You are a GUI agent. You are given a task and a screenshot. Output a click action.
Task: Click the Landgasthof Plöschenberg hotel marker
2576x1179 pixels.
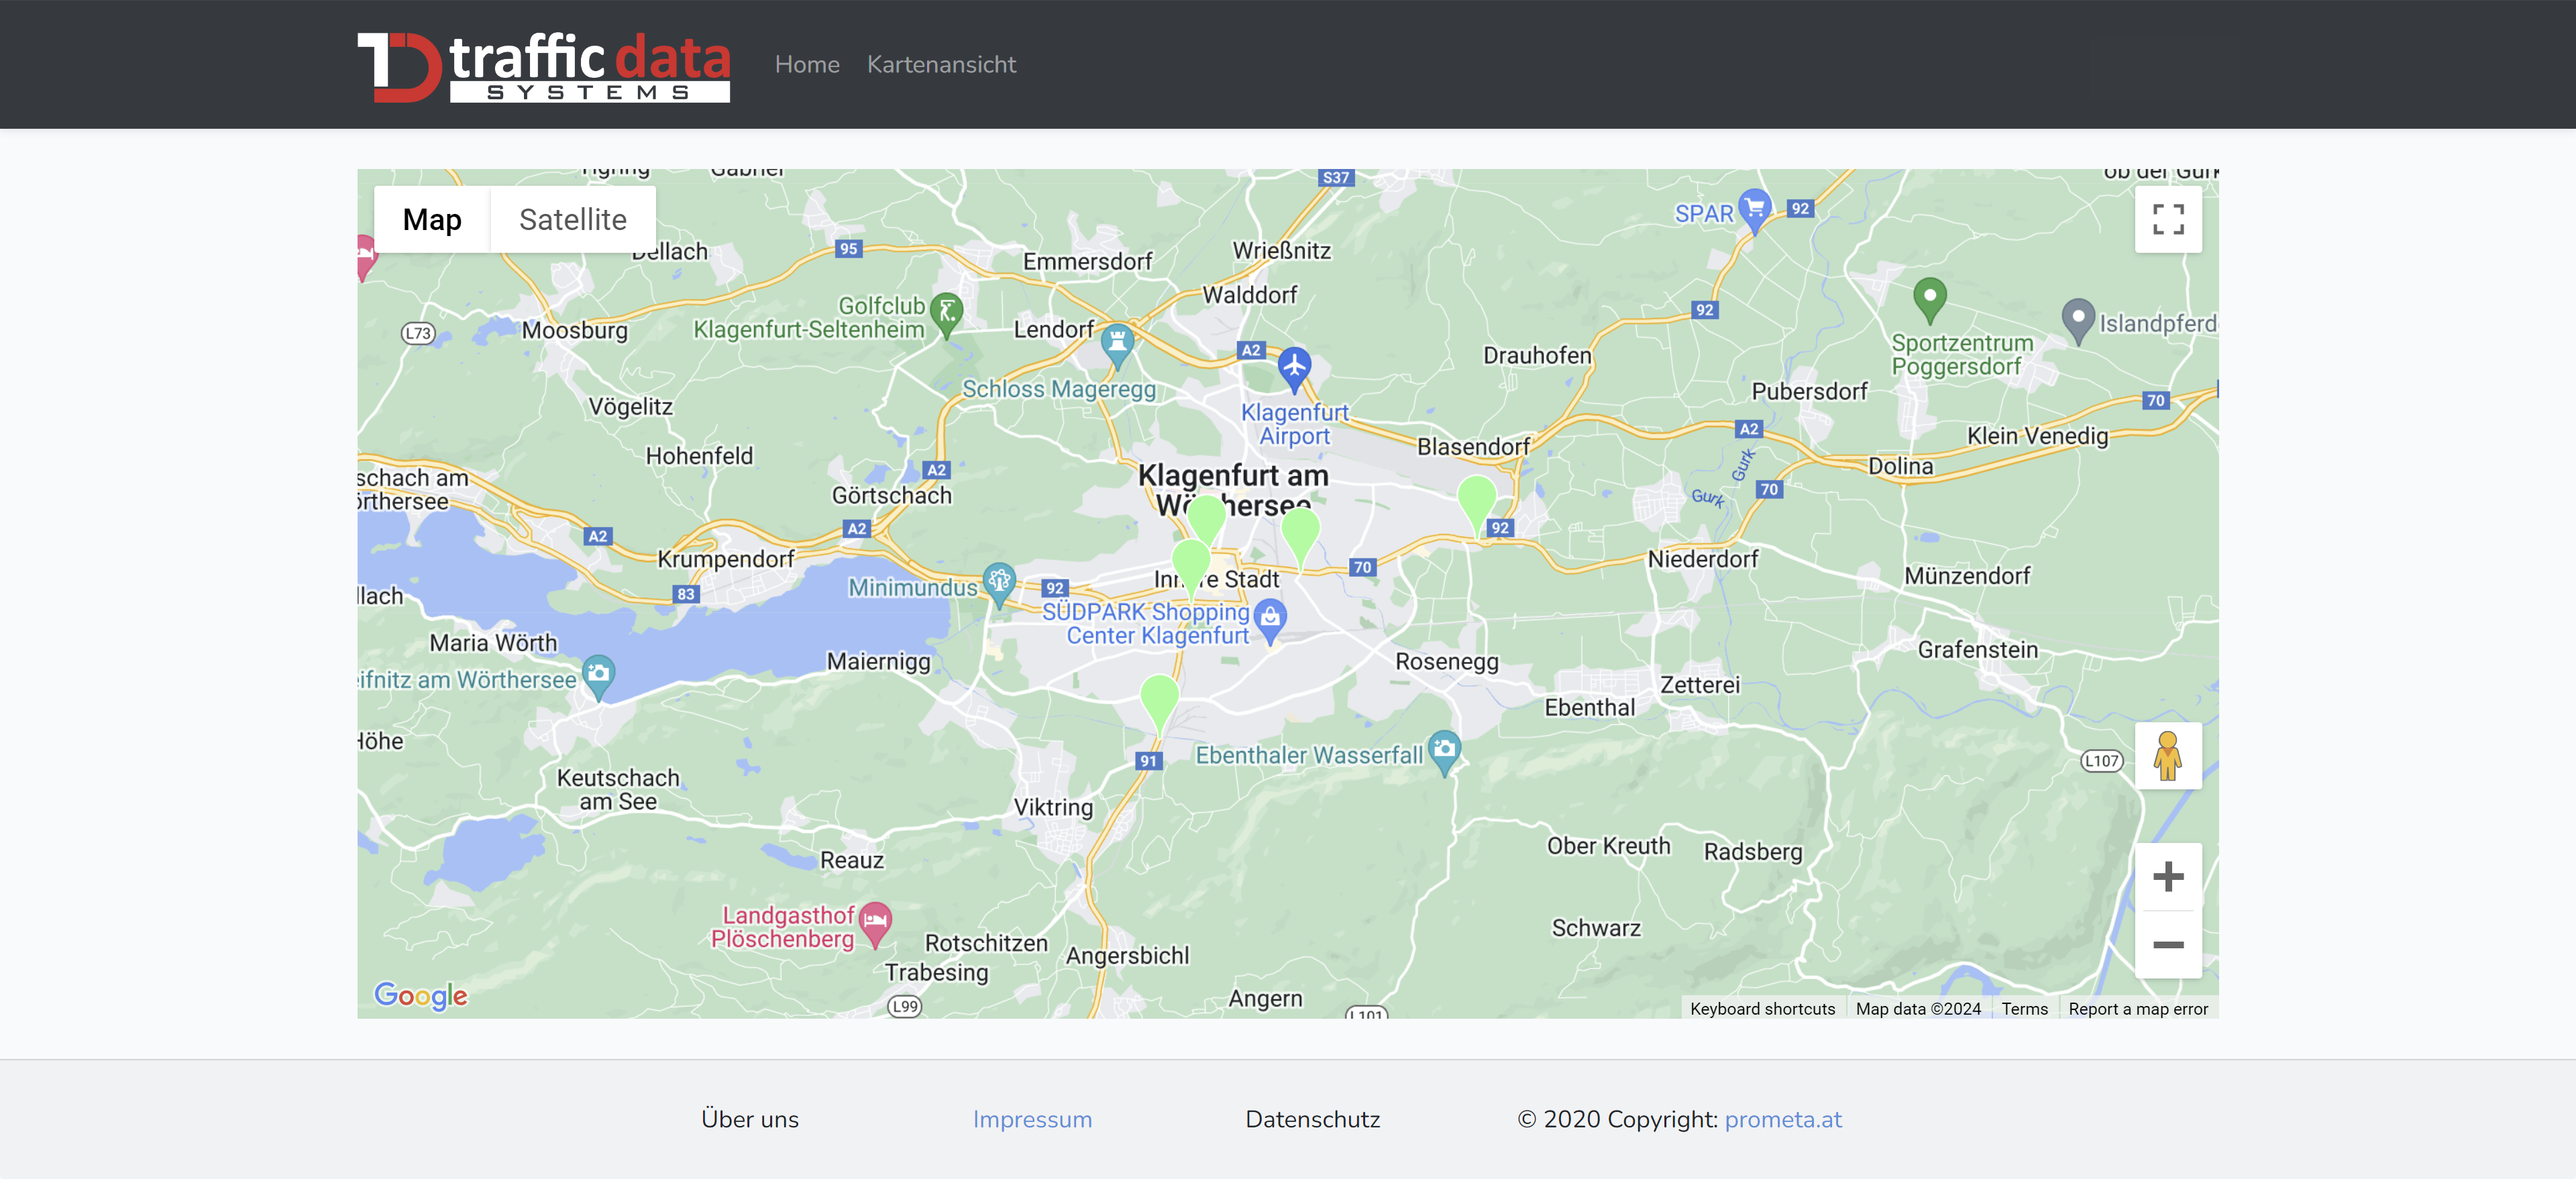click(x=875, y=920)
